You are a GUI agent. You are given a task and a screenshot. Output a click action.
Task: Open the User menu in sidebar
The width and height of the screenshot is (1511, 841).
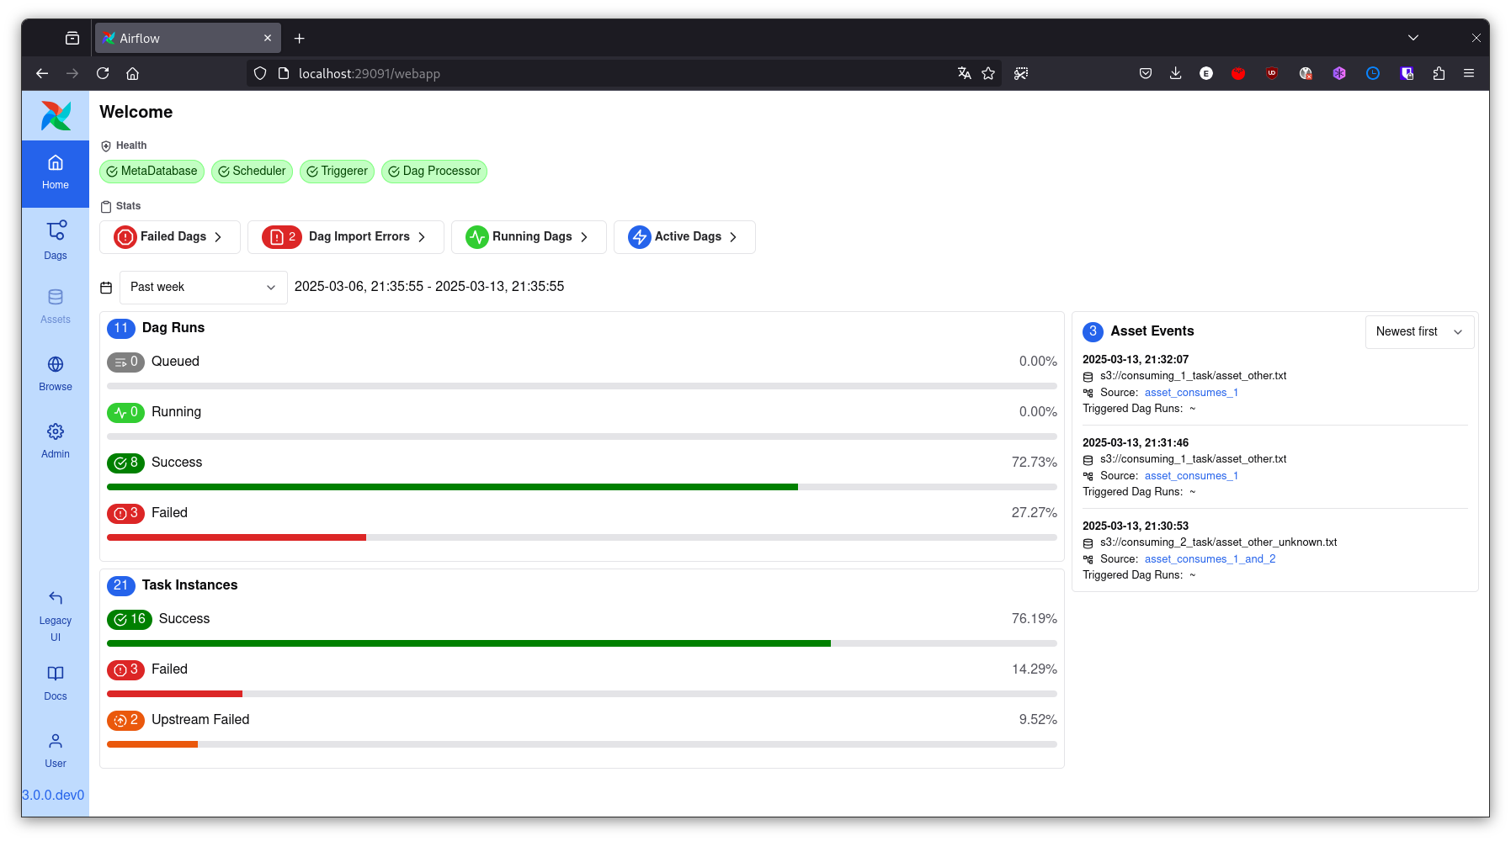pyautogui.click(x=56, y=749)
